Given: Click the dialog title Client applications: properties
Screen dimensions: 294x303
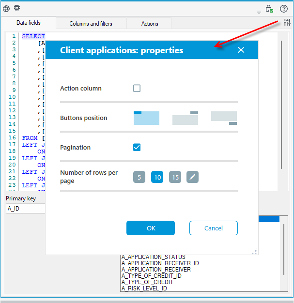Looking at the screenshot, I should (122, 50).
